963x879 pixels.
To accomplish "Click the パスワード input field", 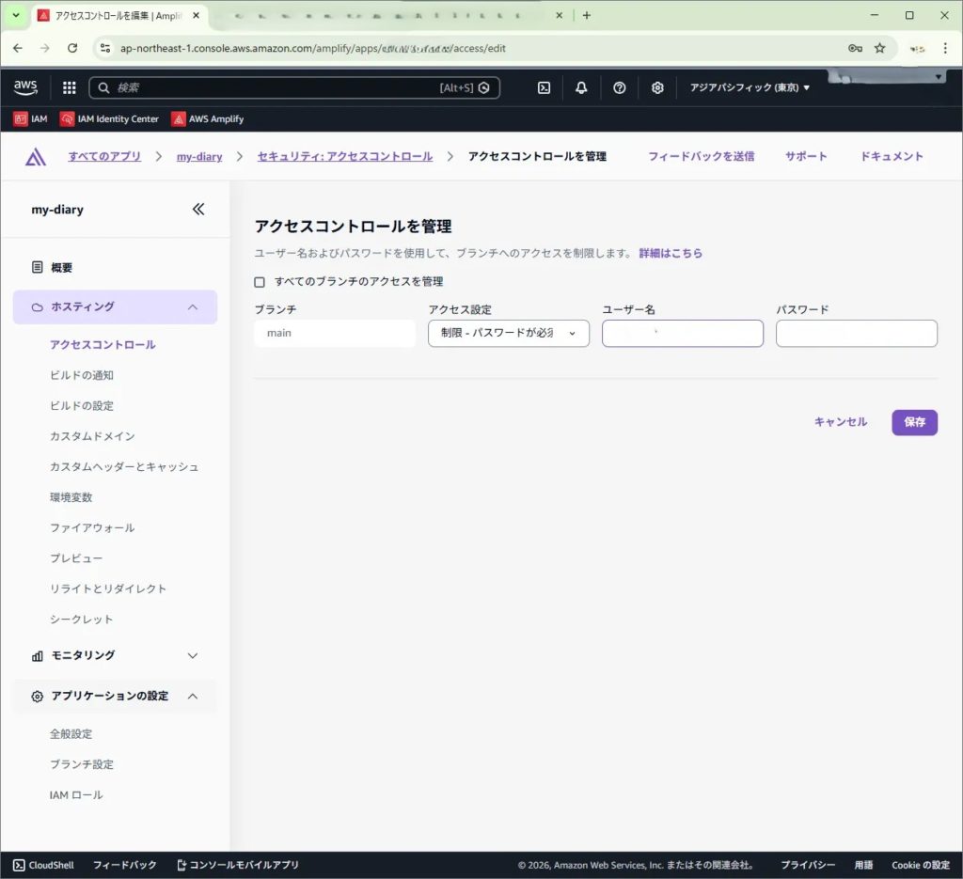I will point(856,334).
